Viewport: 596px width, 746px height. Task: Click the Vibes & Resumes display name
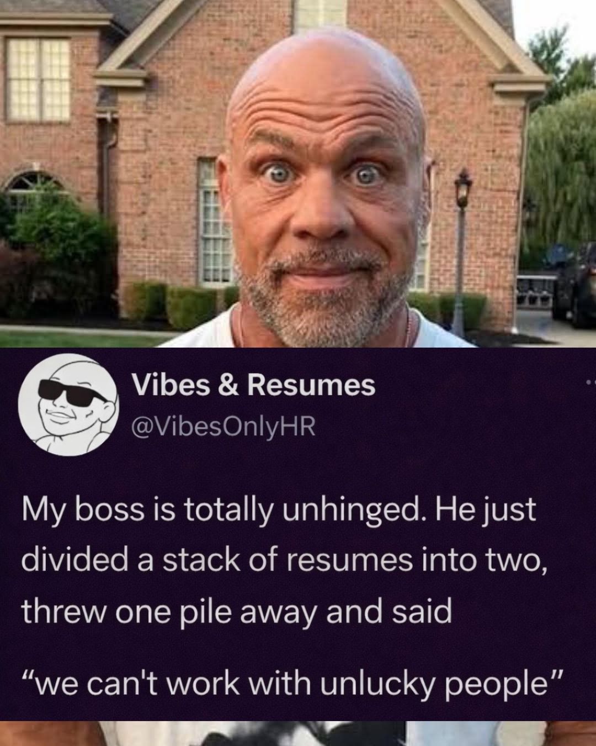click(253, 386)
